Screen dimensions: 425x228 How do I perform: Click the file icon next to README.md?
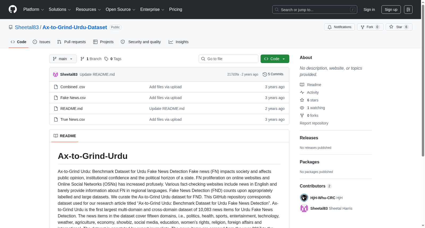tap(56, 109)
